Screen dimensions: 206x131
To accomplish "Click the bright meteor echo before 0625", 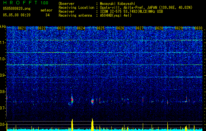I will coord(92,101).
